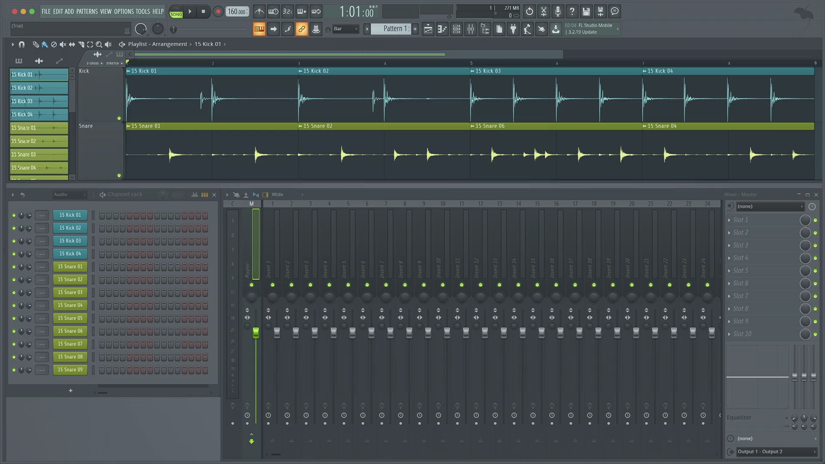Click the Record button
Viewport: 825px width, 464px height.
[218, 12]
